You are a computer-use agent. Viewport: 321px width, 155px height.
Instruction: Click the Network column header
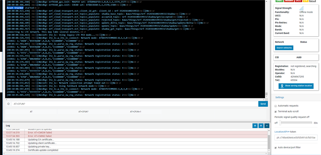280,42
